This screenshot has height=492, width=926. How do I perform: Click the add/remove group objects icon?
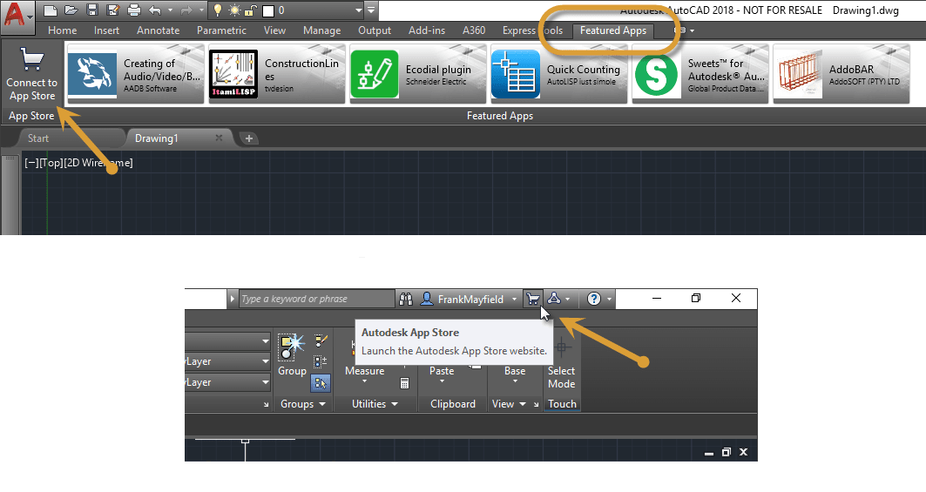tap(321, 361)
